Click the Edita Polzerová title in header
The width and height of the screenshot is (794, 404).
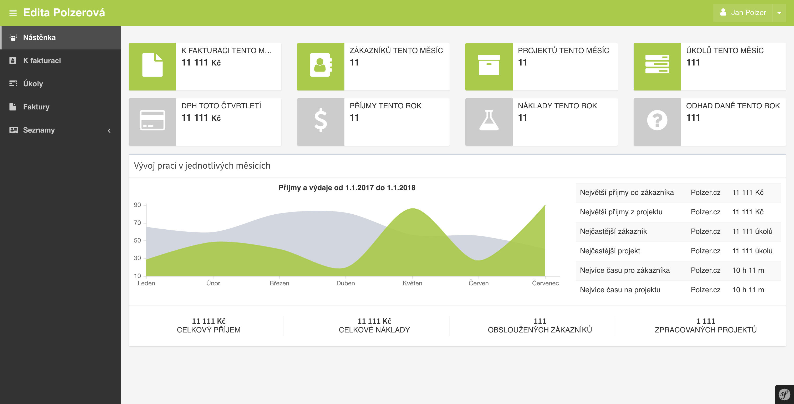click(64, 13)
